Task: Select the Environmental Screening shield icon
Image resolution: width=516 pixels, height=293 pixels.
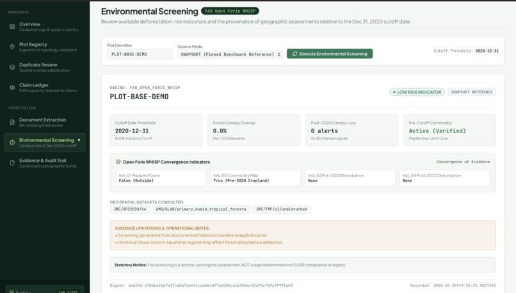Action: coord(12,143)
